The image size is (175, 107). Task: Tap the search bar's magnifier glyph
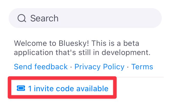22,18
